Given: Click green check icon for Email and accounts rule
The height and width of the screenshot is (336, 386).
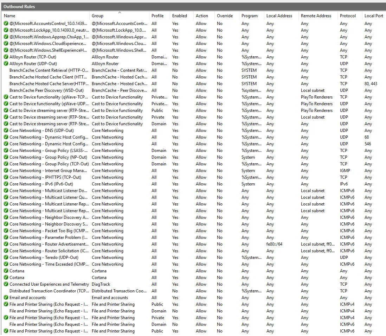Looking at the screenshot, I should point(6,298).
